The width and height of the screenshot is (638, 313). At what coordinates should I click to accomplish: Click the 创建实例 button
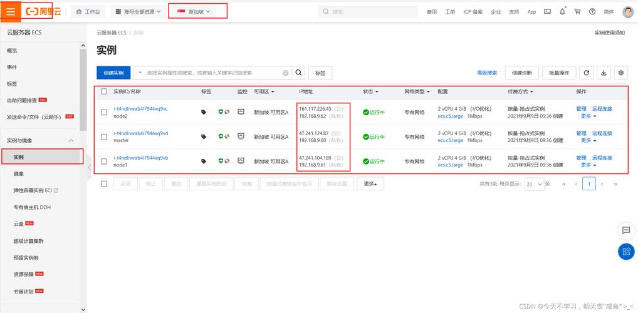tap(113, 73)
